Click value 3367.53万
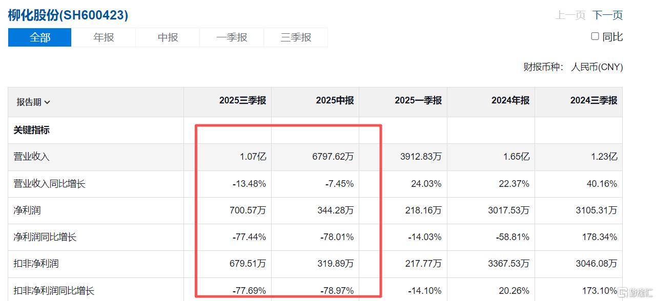 coord(509,264)
